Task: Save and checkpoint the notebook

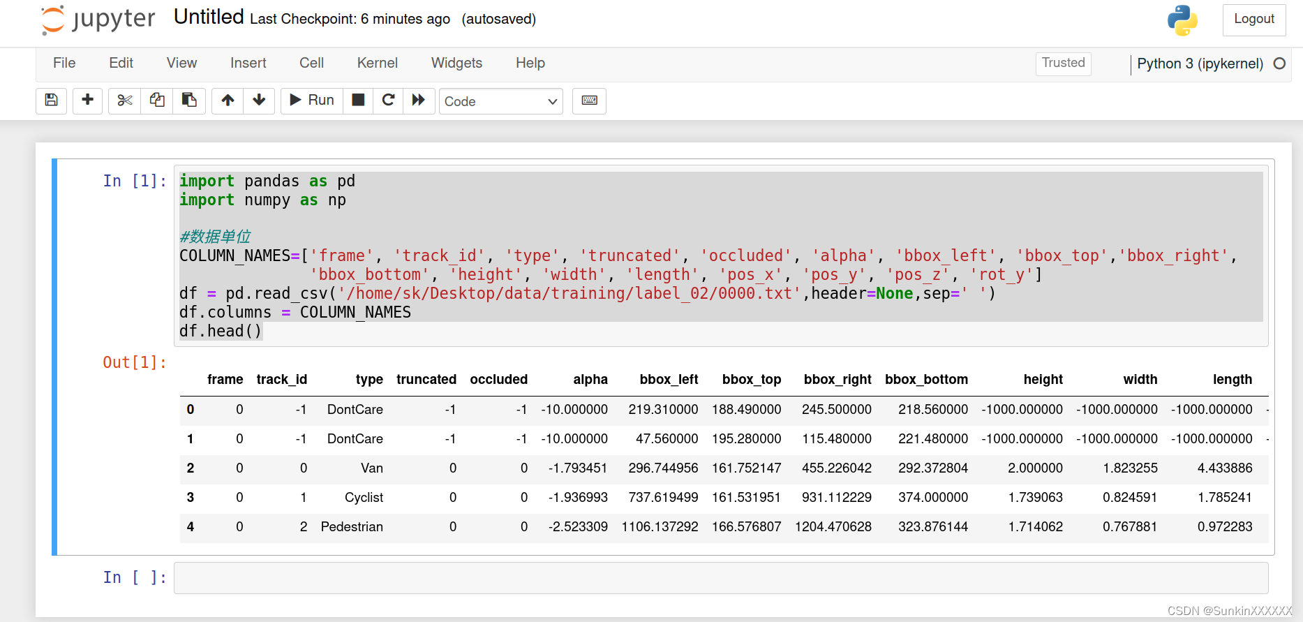Action: click(x=52, y=101)
